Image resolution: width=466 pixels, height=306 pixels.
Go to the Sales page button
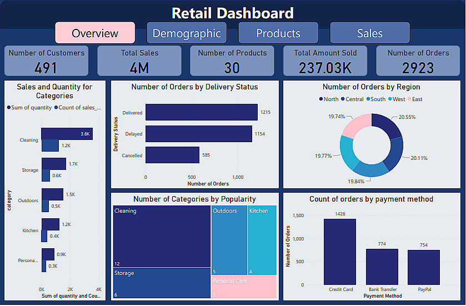point(370,33)
